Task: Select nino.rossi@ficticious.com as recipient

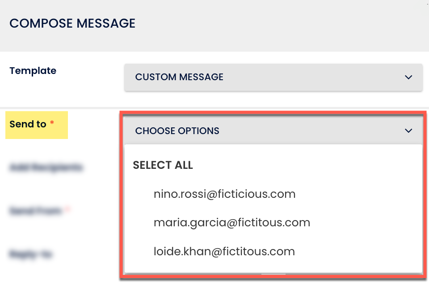Action: coord(224,194)
